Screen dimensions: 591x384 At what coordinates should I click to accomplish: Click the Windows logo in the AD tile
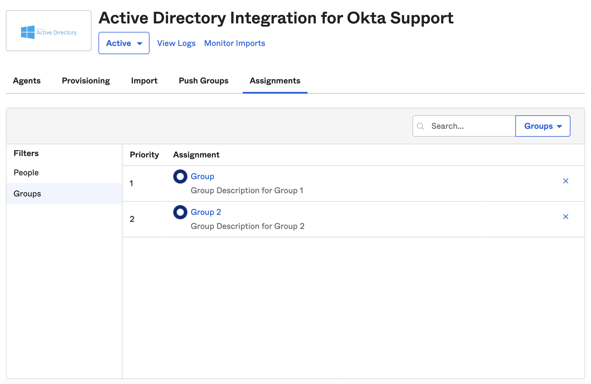tap(27, 32)
